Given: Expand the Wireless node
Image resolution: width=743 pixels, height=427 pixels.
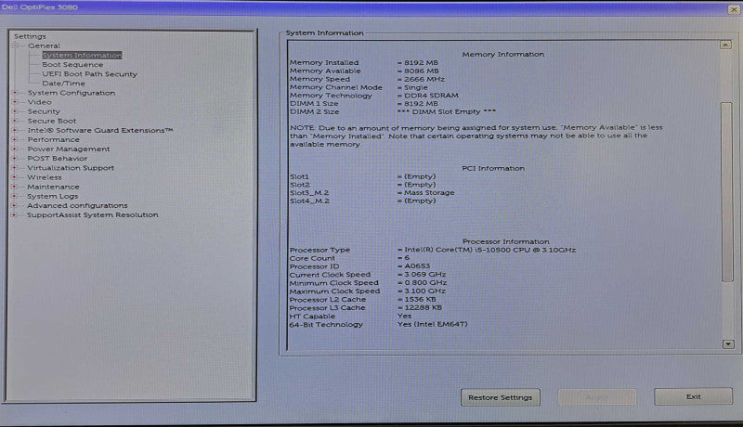Looking at the screenshot, I should [15, 177].
